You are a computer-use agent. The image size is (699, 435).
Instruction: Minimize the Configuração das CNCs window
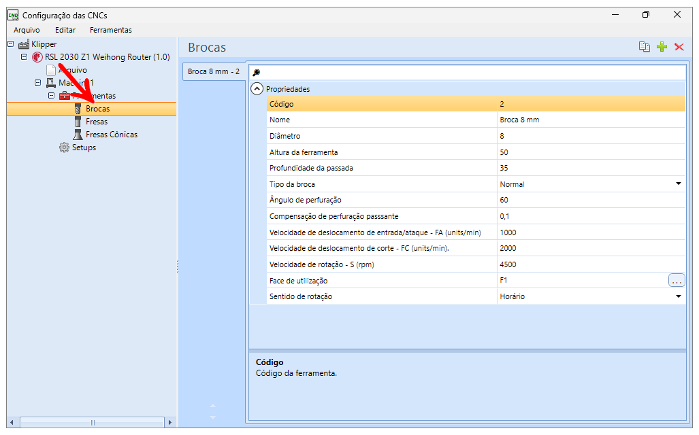[x=615, y=15]
